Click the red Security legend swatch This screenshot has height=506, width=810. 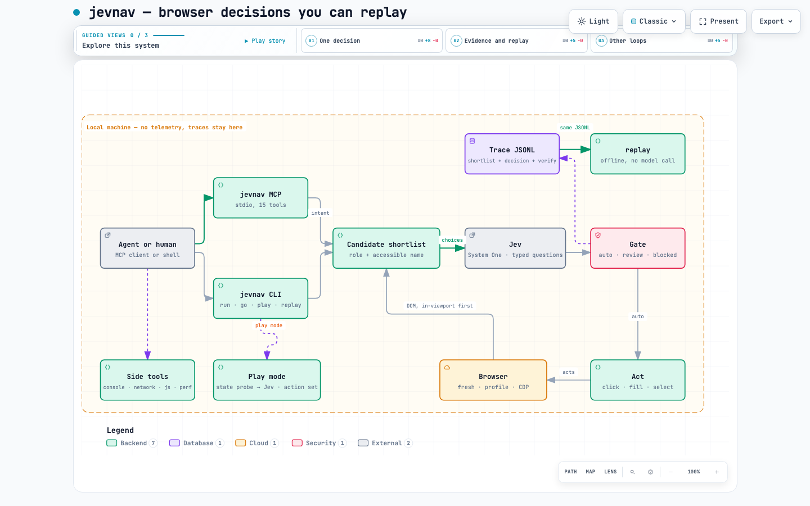298,443
